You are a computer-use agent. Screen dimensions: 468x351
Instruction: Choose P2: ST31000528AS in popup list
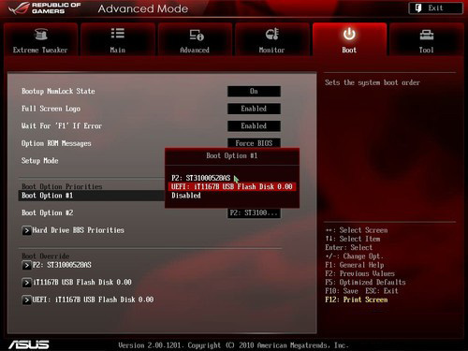coord(201,178)
